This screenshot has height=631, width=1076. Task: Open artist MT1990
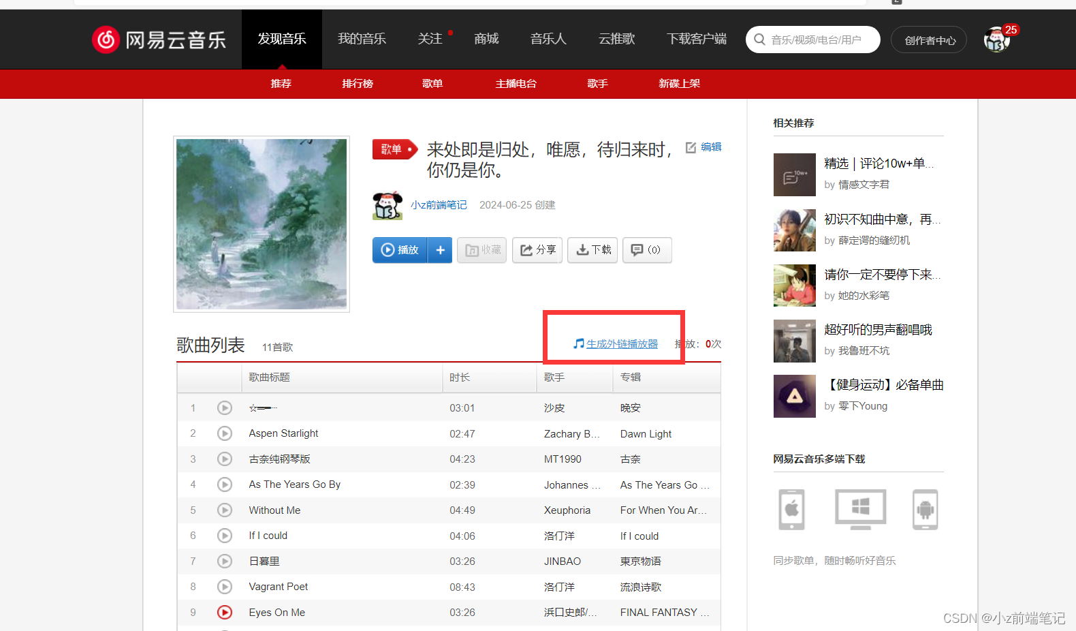(x=563, y=459)
